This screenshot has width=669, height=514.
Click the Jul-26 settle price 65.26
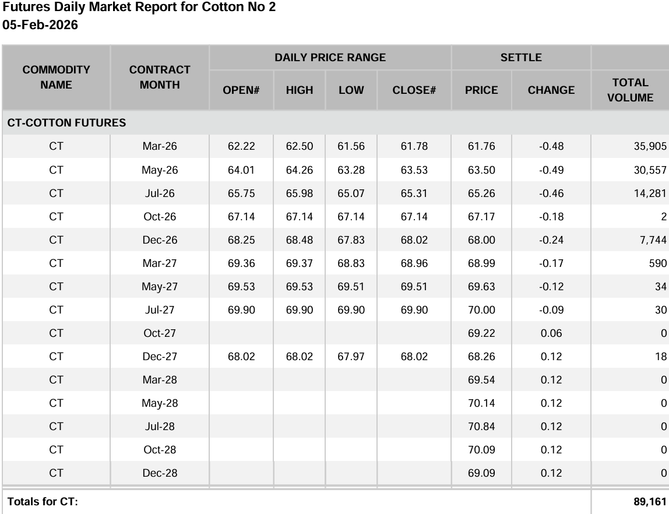click(x=481, y=193)
